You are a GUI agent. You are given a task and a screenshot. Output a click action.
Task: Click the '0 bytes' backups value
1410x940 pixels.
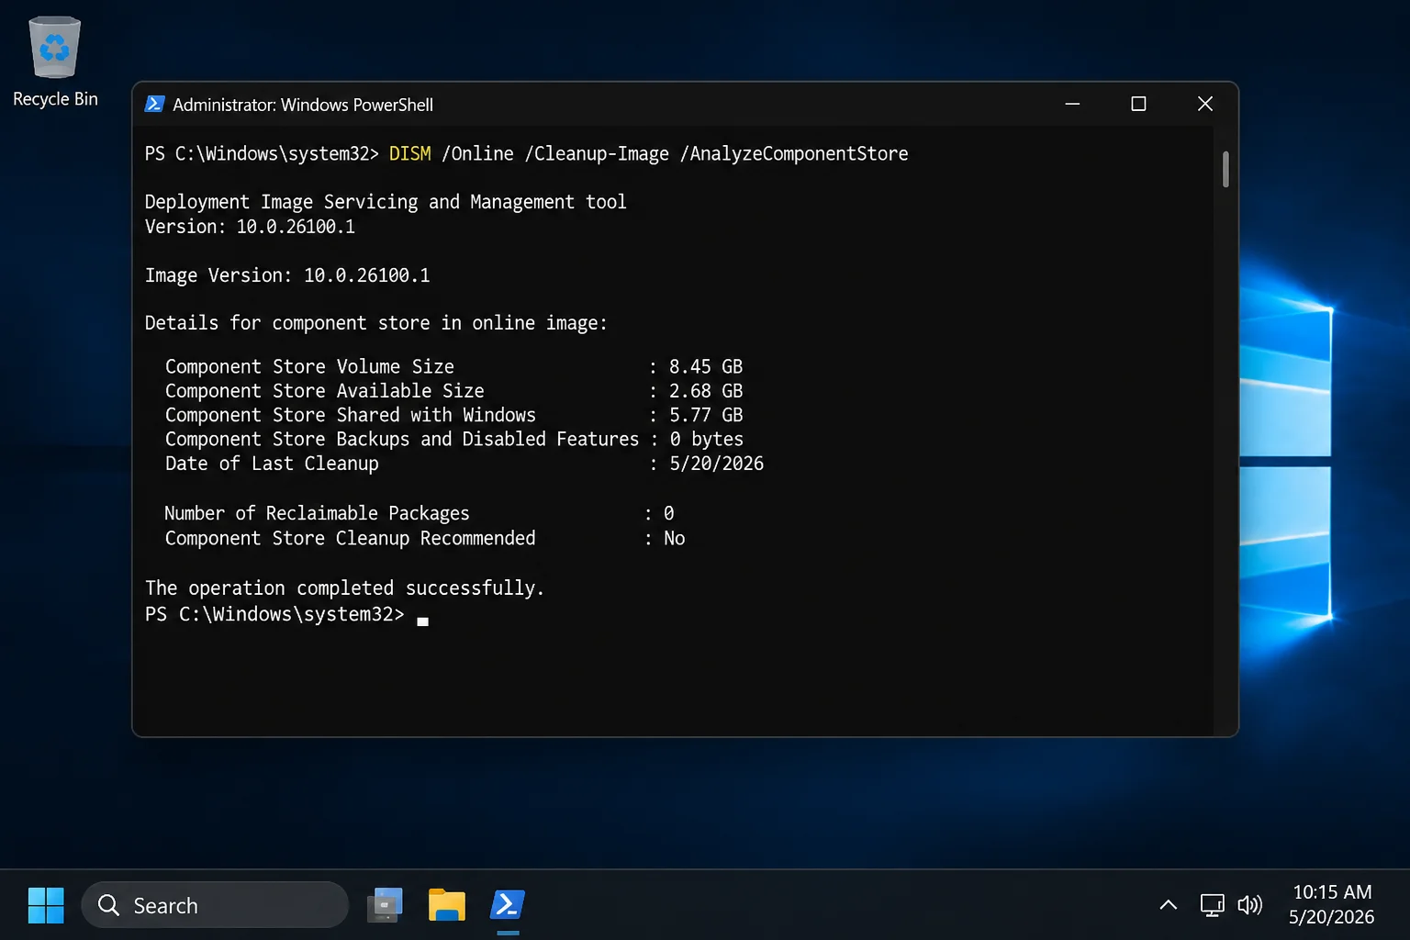click(706, 439)
